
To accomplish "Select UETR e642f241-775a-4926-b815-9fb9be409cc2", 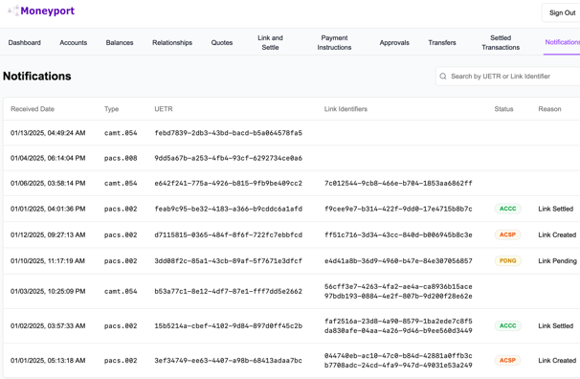I will click(228, 184).
